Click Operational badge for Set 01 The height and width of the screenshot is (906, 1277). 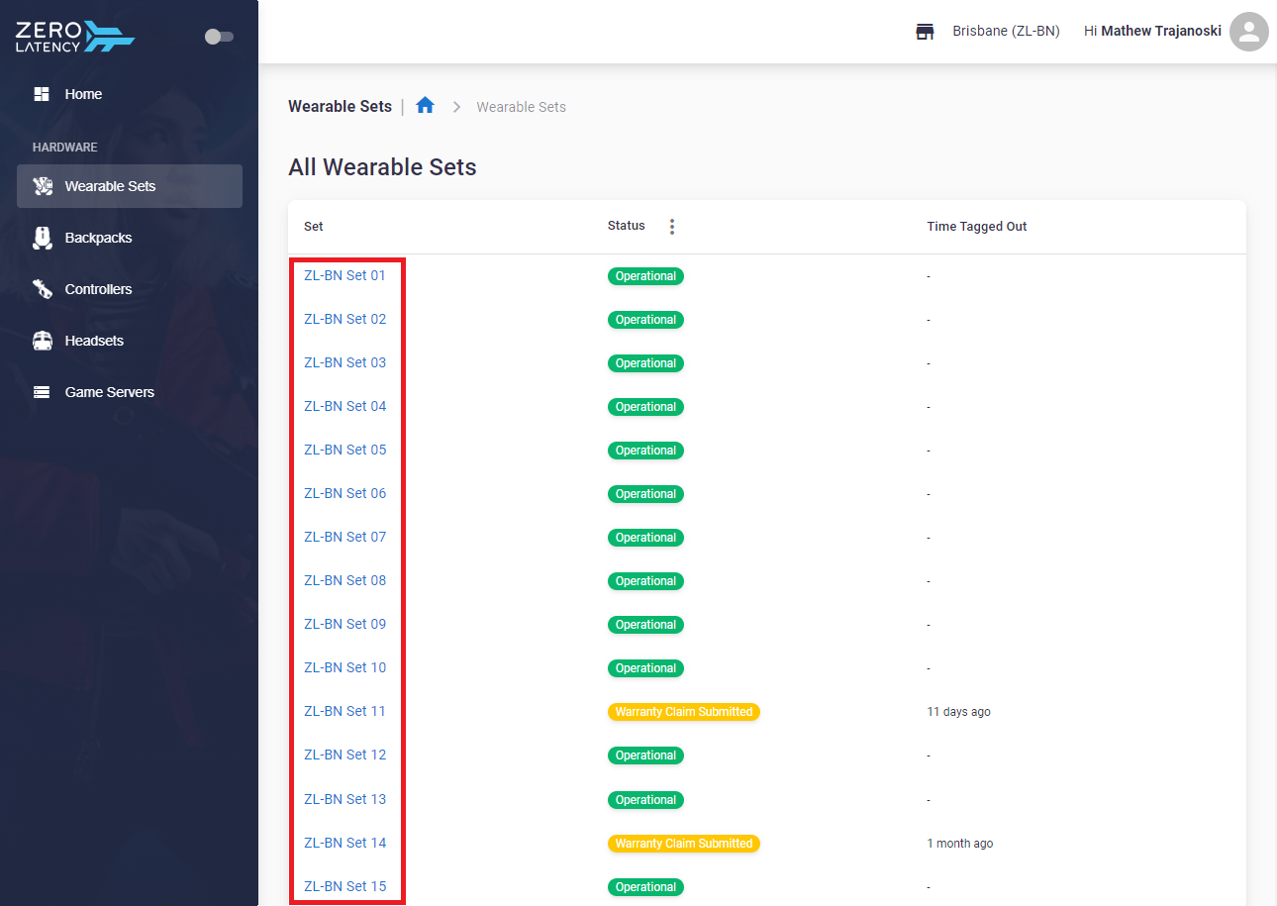pyautogui.click(x=645, y=276)
